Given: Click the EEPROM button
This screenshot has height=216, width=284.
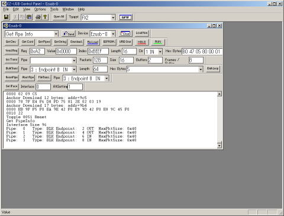Looking at the screenshot, I should click(109, 42).
